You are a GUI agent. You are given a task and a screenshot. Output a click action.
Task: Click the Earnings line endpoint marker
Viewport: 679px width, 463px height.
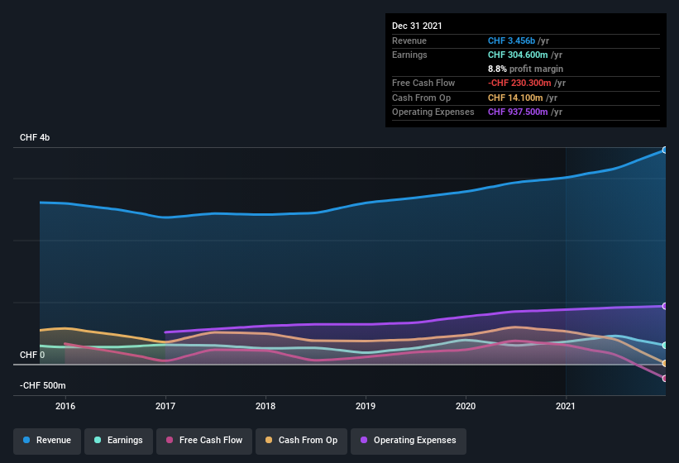(x=665, y=346)
